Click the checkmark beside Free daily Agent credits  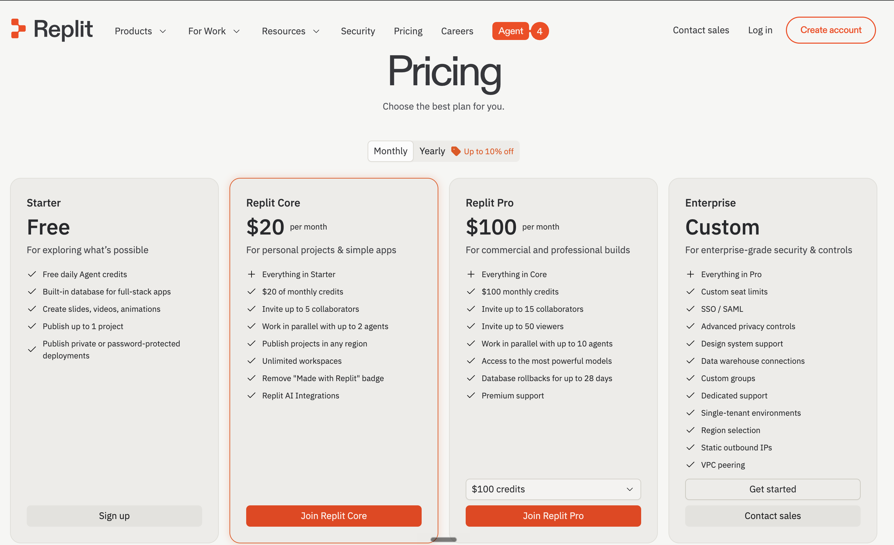pos(32,274)
